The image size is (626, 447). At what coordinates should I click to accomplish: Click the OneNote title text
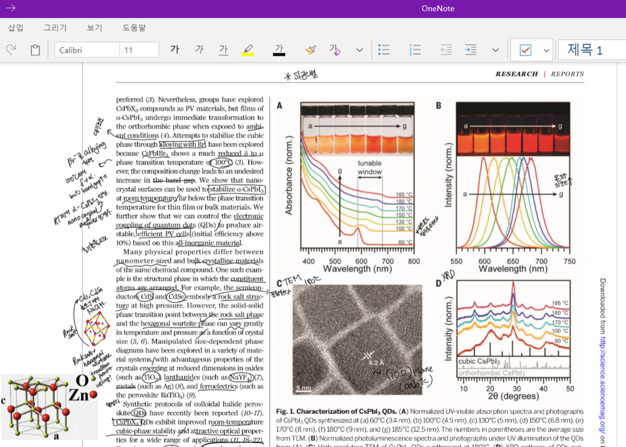click(437, 8)
